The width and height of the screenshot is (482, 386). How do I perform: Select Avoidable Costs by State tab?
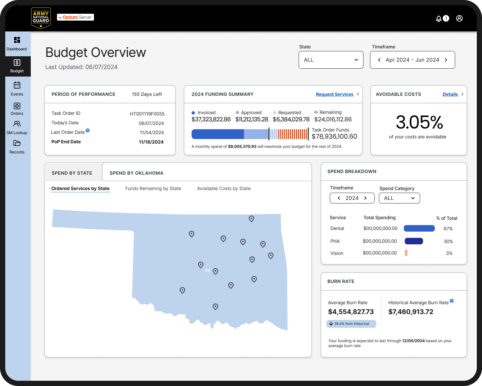[224, 188]
